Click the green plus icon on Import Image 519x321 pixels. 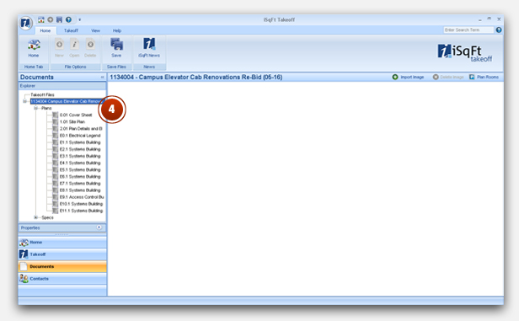coord(395,78)
